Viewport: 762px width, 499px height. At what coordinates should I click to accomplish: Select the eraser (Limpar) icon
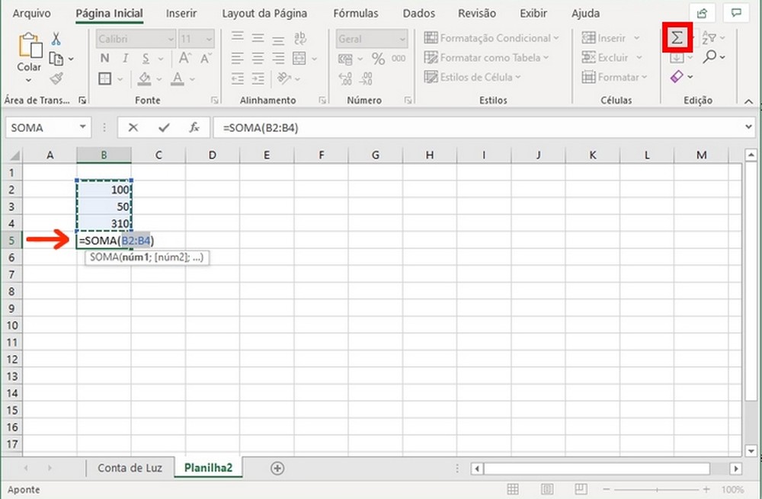(678, 76)
